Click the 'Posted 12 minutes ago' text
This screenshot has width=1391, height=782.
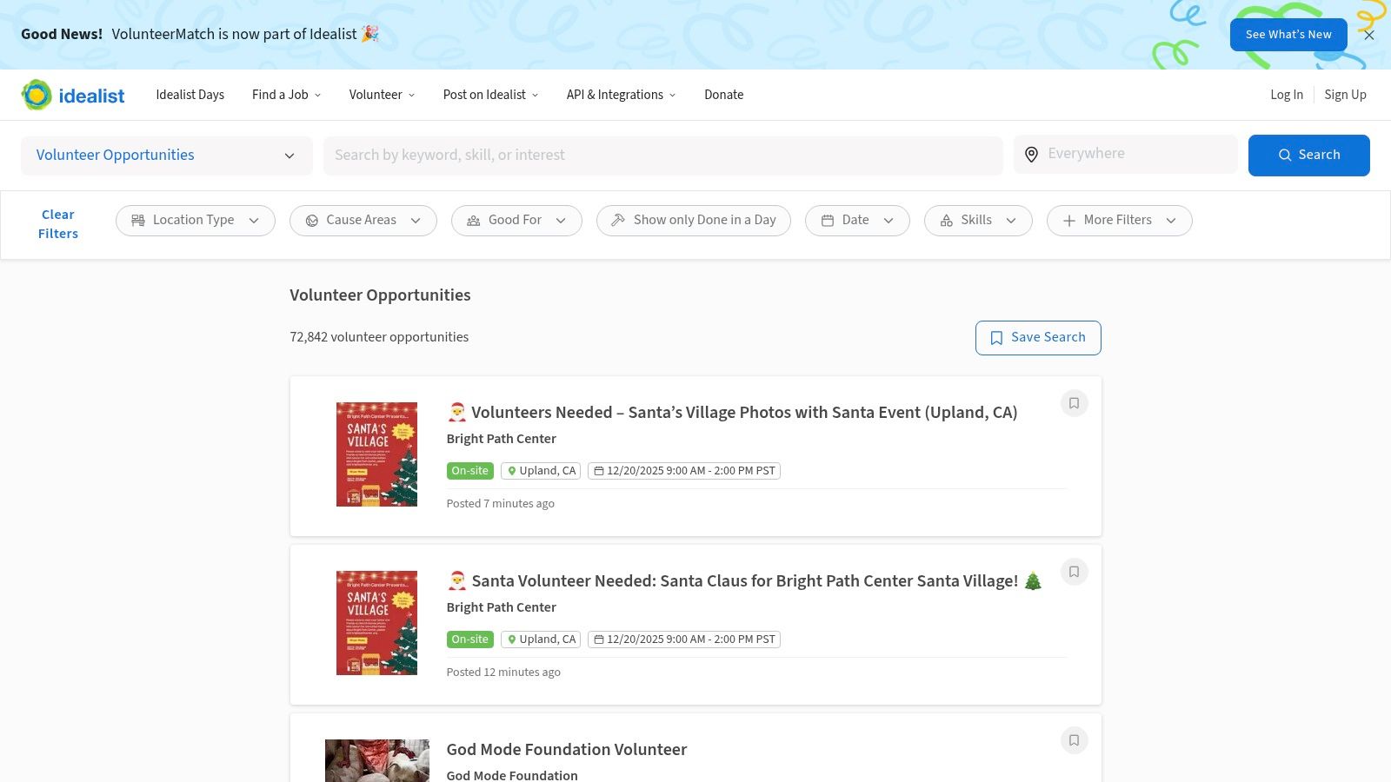[x=503, y=673]
